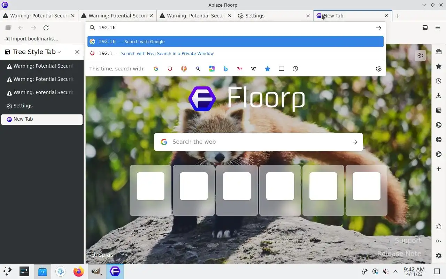This screenshot has height=279, width=446.
Task: Open the new tab customize gear
Action: [x=420, y=55]
